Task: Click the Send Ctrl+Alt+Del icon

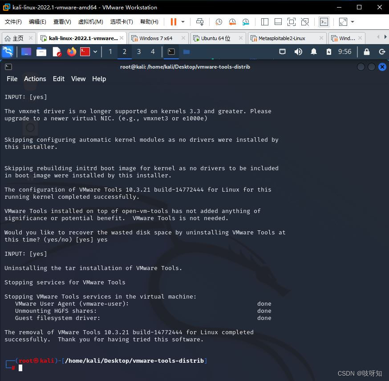Action: pos(200,22)
